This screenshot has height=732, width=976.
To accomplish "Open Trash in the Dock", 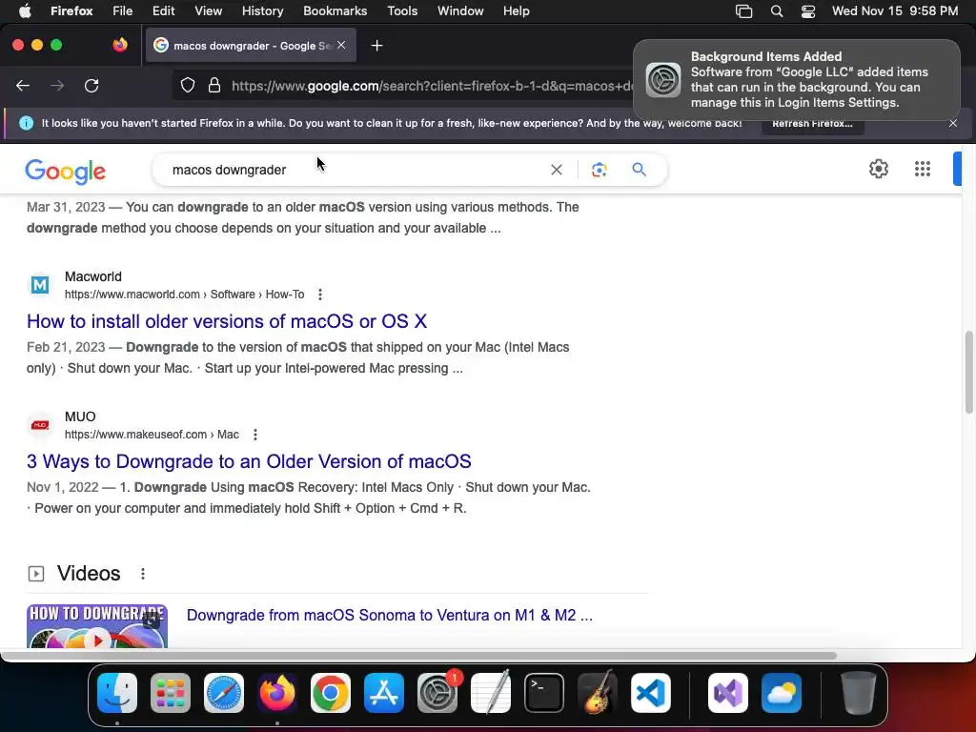I will (859, 693).
